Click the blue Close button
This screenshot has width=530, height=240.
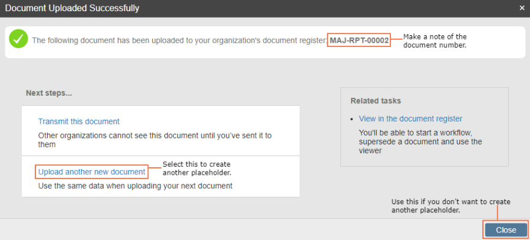tap(506, 230)
